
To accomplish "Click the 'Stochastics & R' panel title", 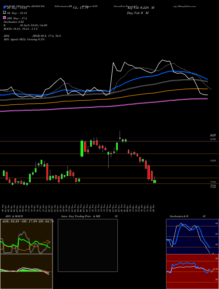I will click(x=179, y=216).
